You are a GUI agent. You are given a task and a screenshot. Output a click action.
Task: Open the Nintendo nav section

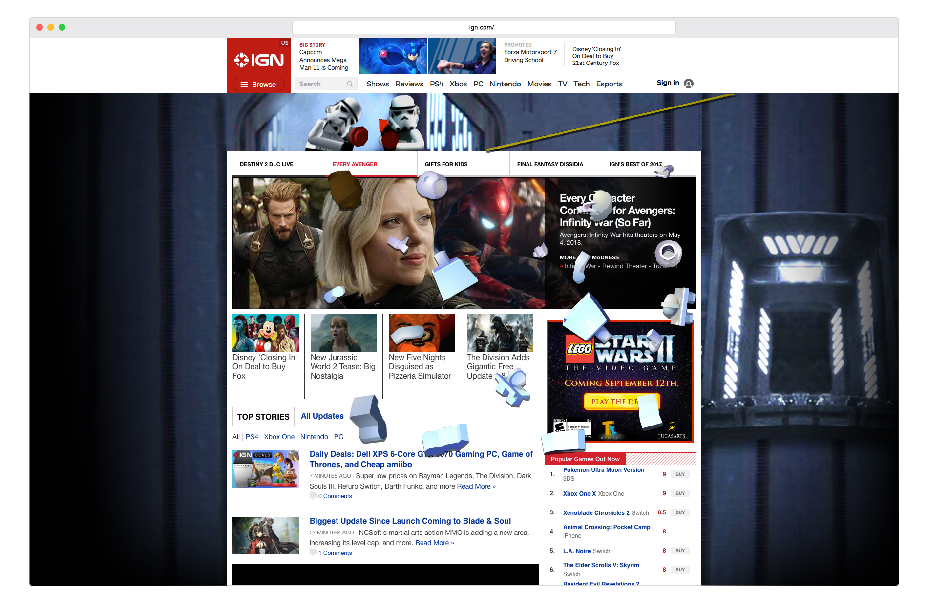pyautogui.click(x=506, y=84)
